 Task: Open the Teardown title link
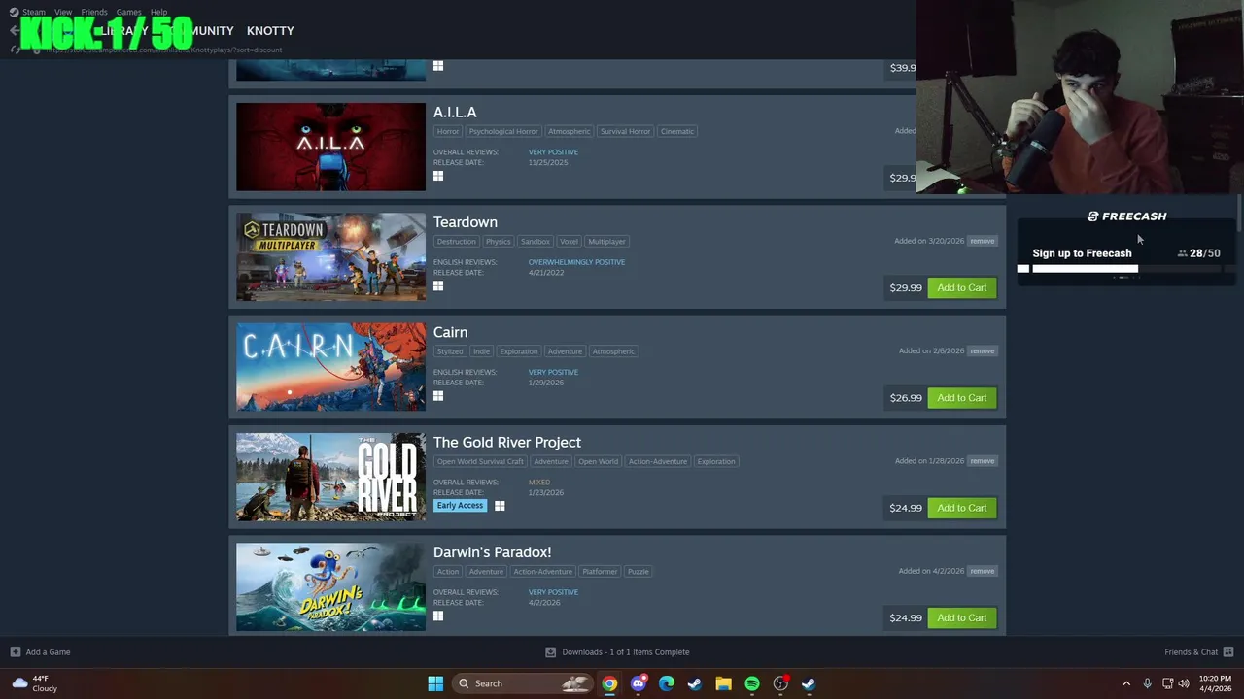coord(466,222)
